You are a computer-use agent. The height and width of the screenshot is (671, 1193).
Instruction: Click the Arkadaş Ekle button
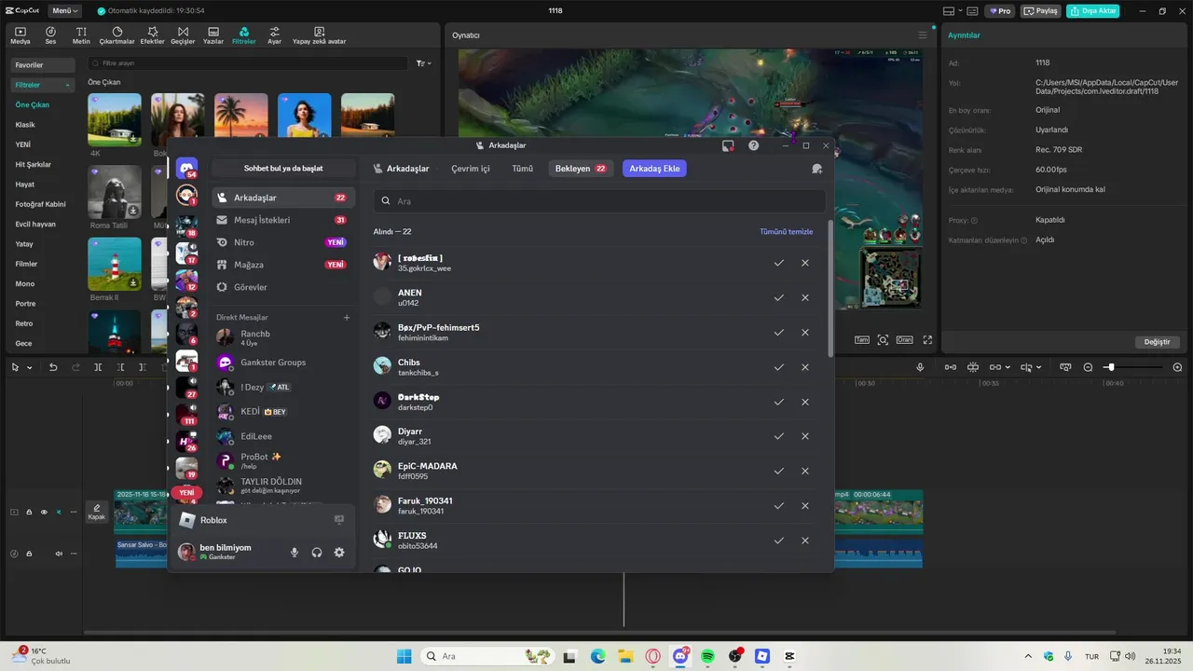654,169
